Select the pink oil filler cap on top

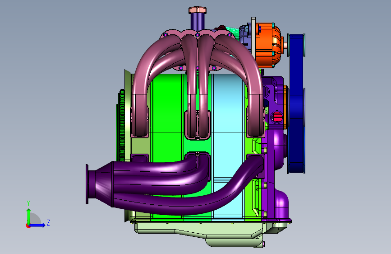[198, 10]
